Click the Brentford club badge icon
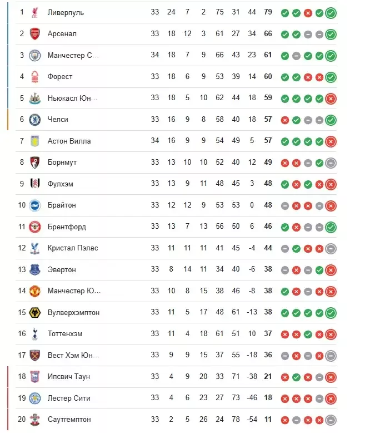This screenshot has height=433, width=365. tap(35, 227)
